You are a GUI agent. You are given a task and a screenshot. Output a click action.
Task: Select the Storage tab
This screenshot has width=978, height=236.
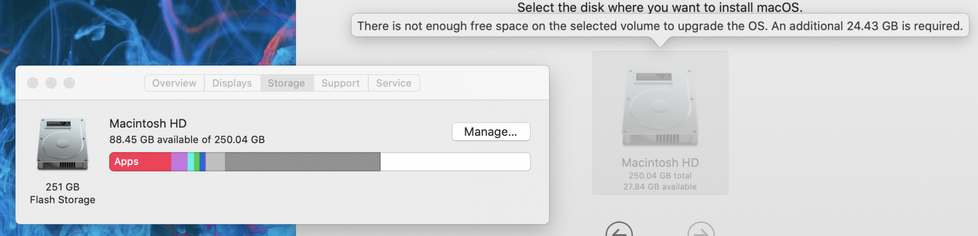(286, 83)
